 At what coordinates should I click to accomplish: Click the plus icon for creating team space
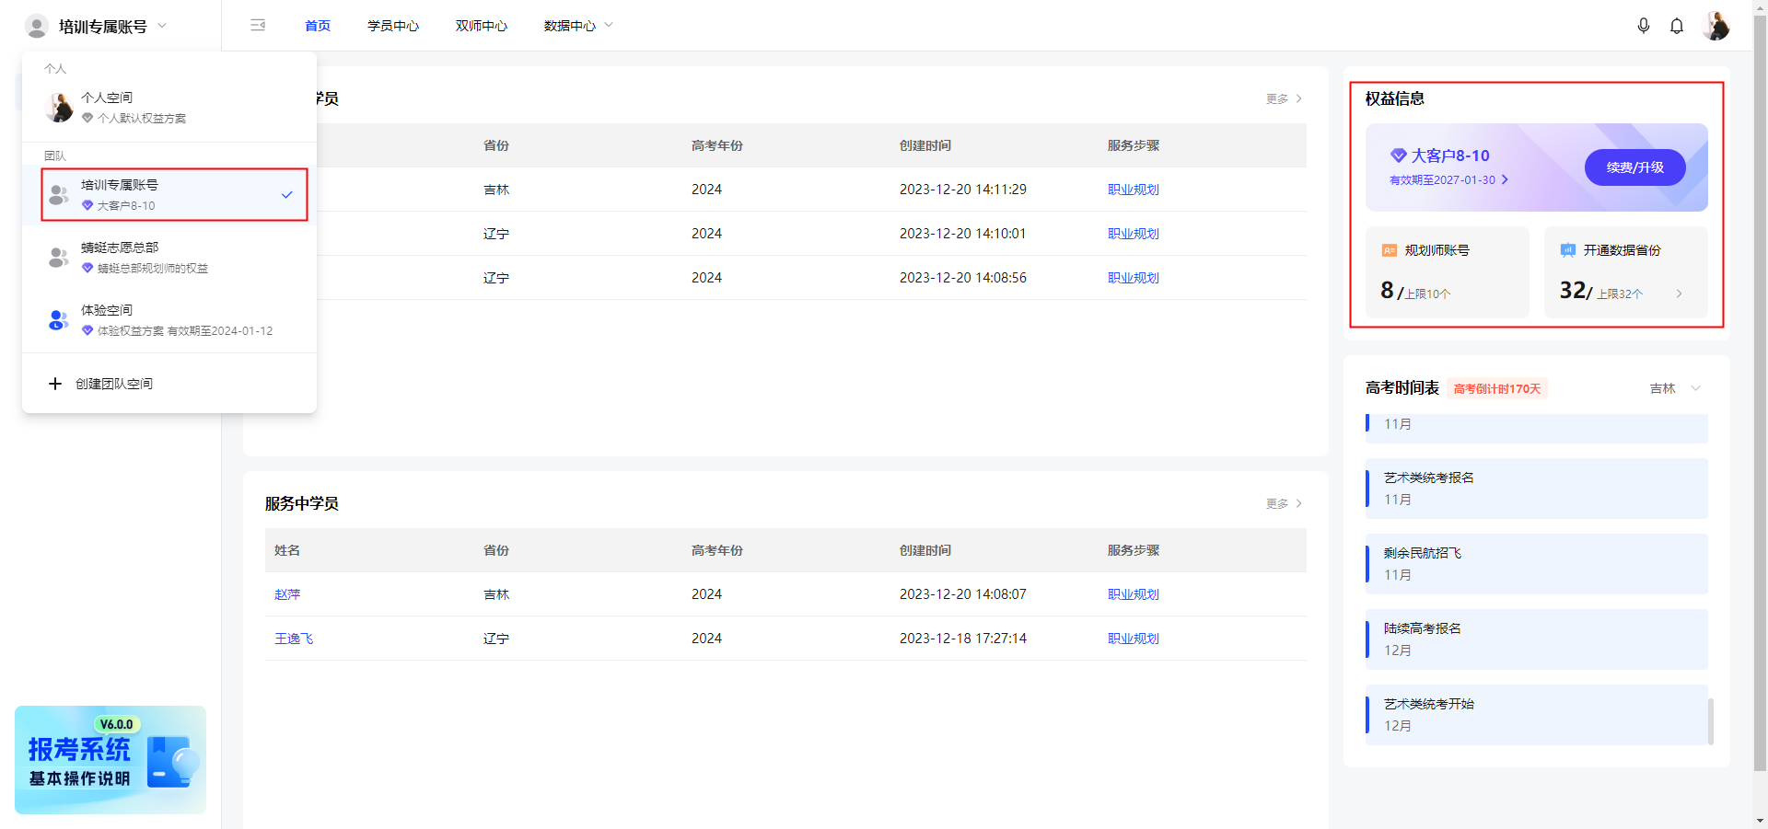tap(55, 384)
